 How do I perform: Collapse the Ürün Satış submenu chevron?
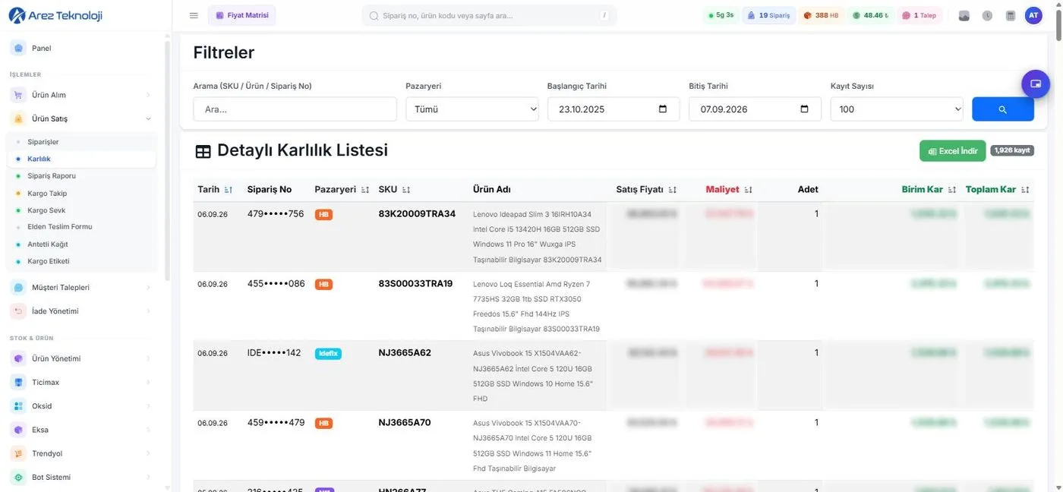148,118
